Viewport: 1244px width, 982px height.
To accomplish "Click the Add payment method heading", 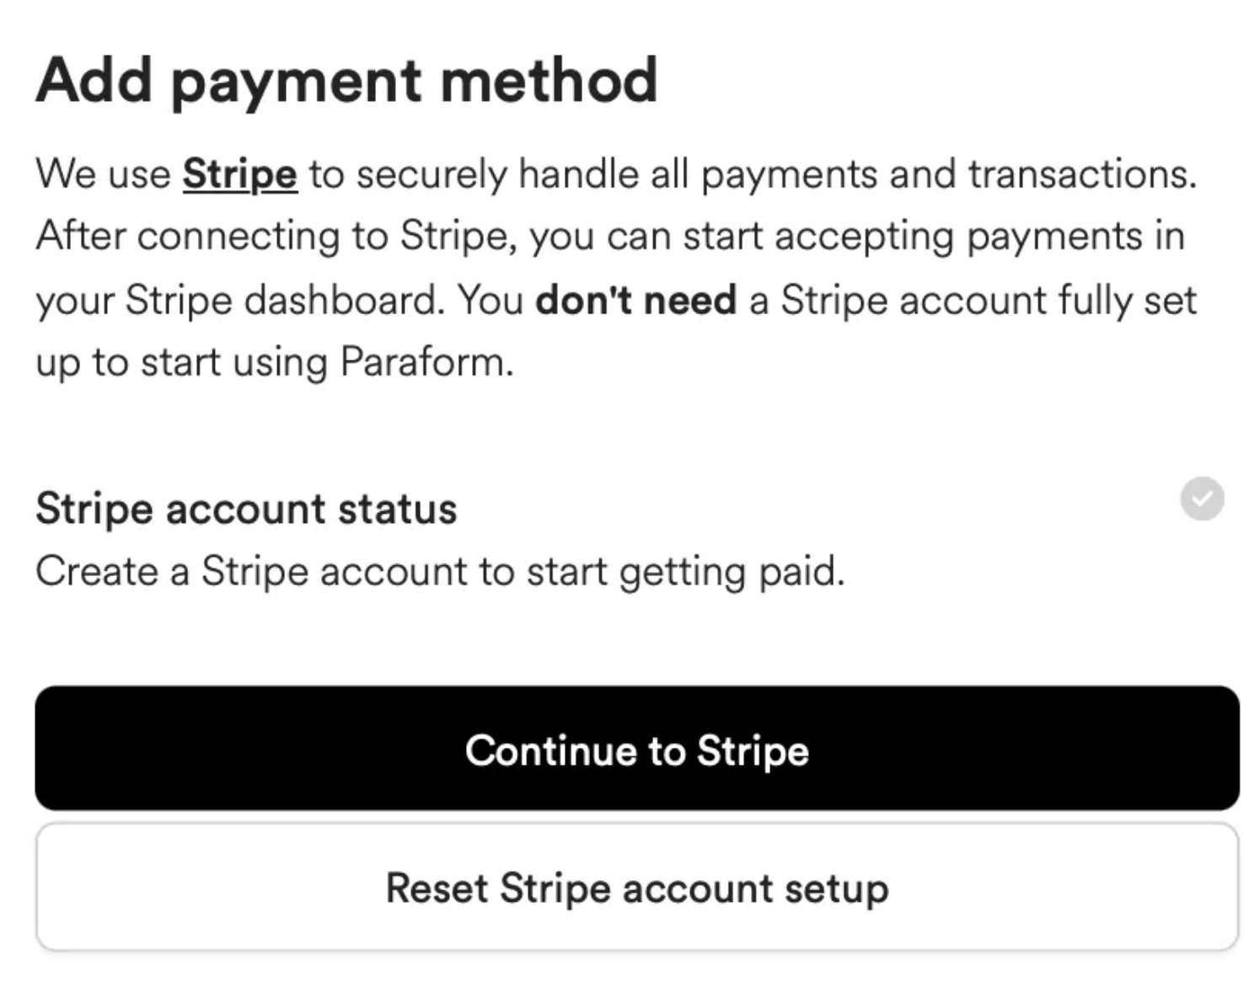I will point(346,78).
